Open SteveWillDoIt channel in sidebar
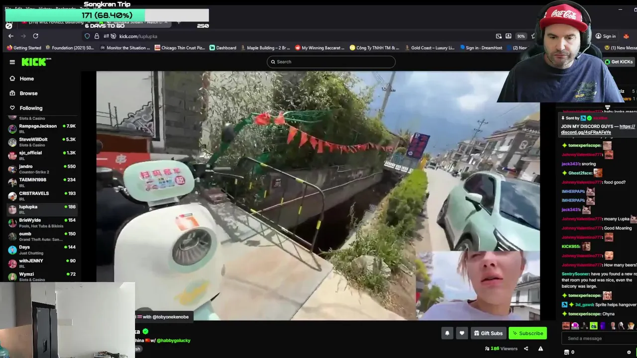637x358 pixels. pyautogui.click(x=42, y=142)
